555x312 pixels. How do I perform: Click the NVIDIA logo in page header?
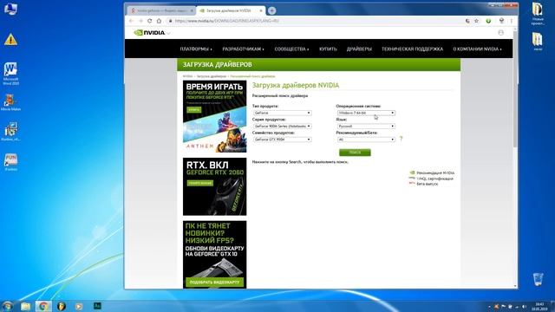click(150, 33)
